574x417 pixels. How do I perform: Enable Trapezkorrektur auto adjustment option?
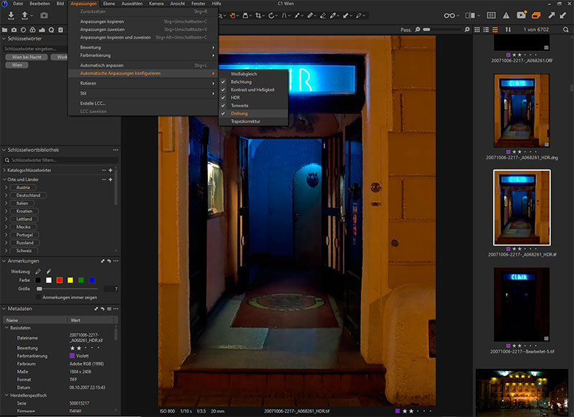[x=245, y=121]
